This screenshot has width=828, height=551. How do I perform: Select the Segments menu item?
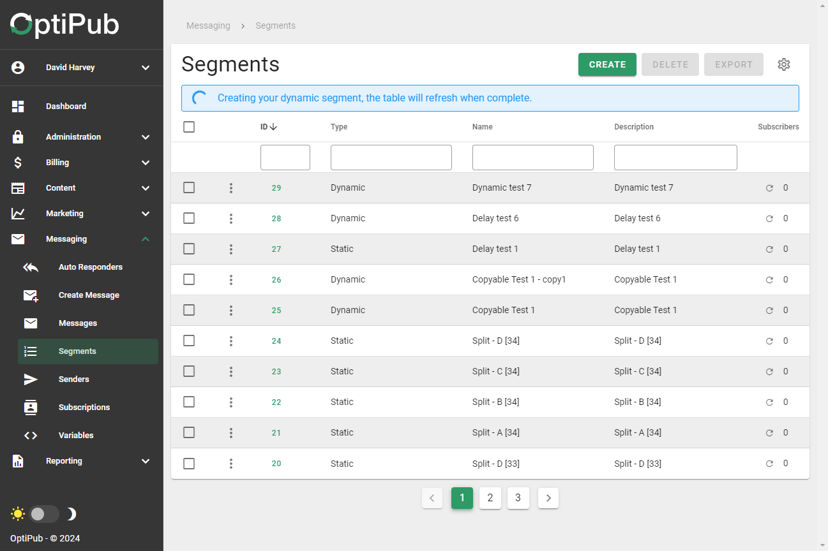[x=88, y=351]
